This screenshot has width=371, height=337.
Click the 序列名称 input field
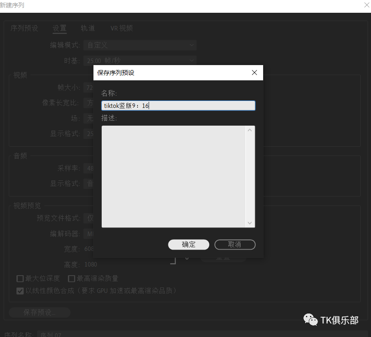click(202, 334)
